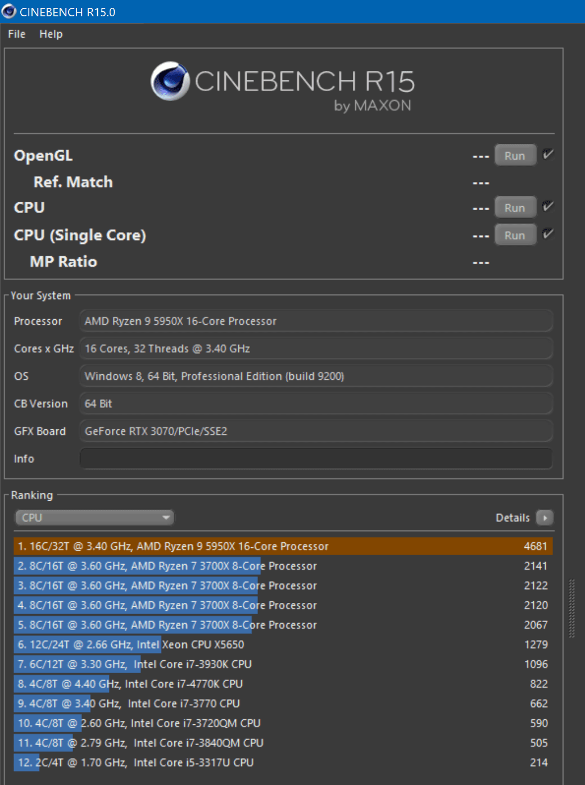Click the Details arrow icon
The height and width of the screenshot is (785, 585).
pos(545,518)
